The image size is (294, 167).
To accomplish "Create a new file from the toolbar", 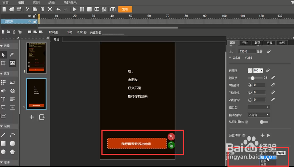I will point(4,9).
